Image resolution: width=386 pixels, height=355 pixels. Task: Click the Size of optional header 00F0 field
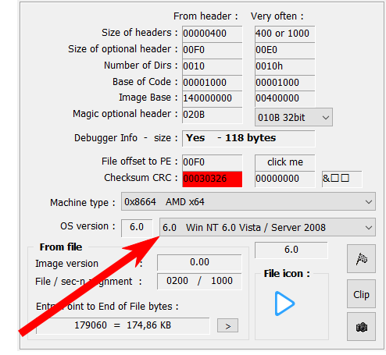pos(213,50)
